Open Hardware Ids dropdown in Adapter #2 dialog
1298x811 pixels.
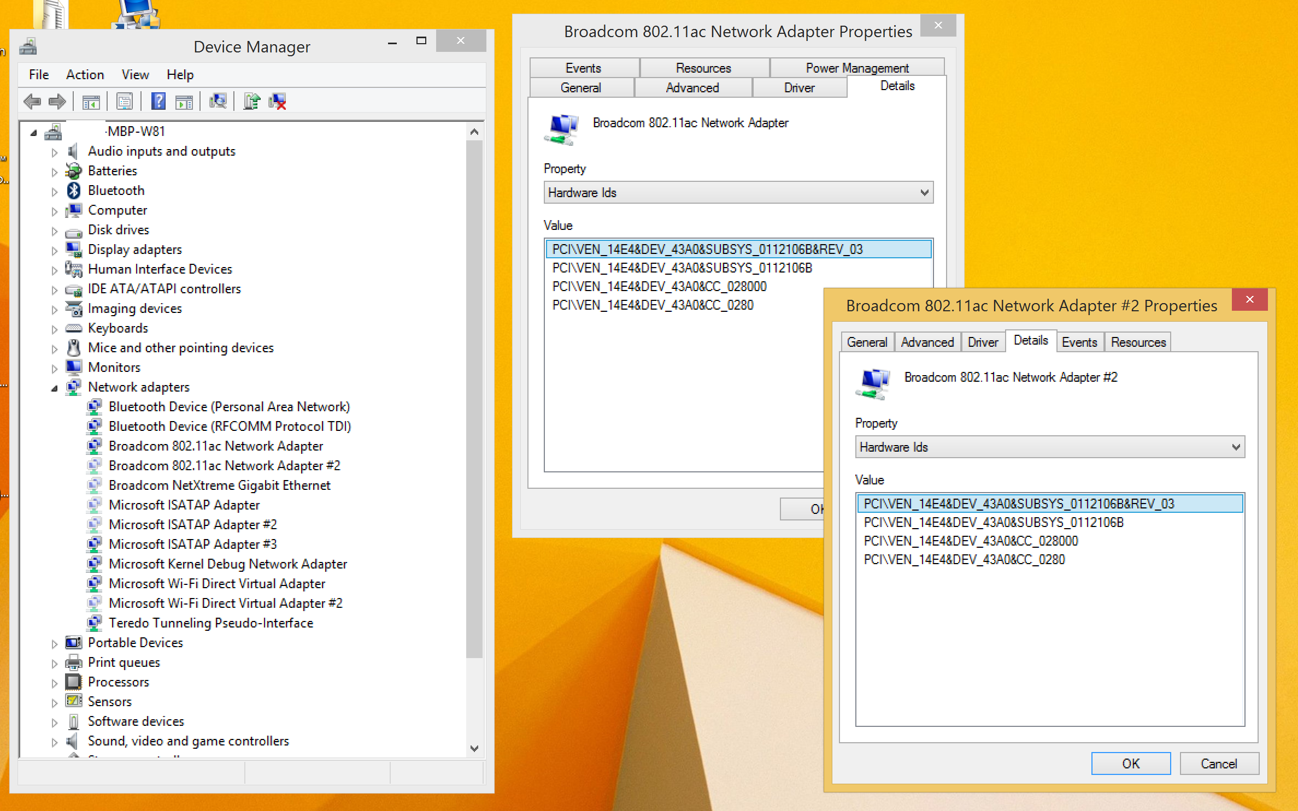pyautogui.click(x=1235, y=447)
